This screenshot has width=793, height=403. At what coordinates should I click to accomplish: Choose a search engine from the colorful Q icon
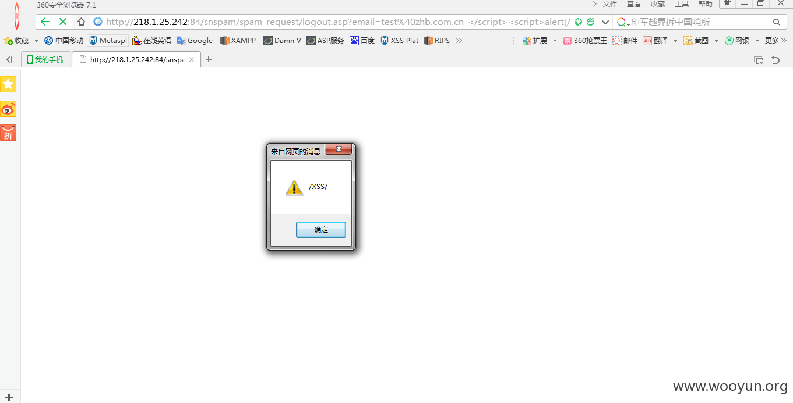click(x=623, y=22)
